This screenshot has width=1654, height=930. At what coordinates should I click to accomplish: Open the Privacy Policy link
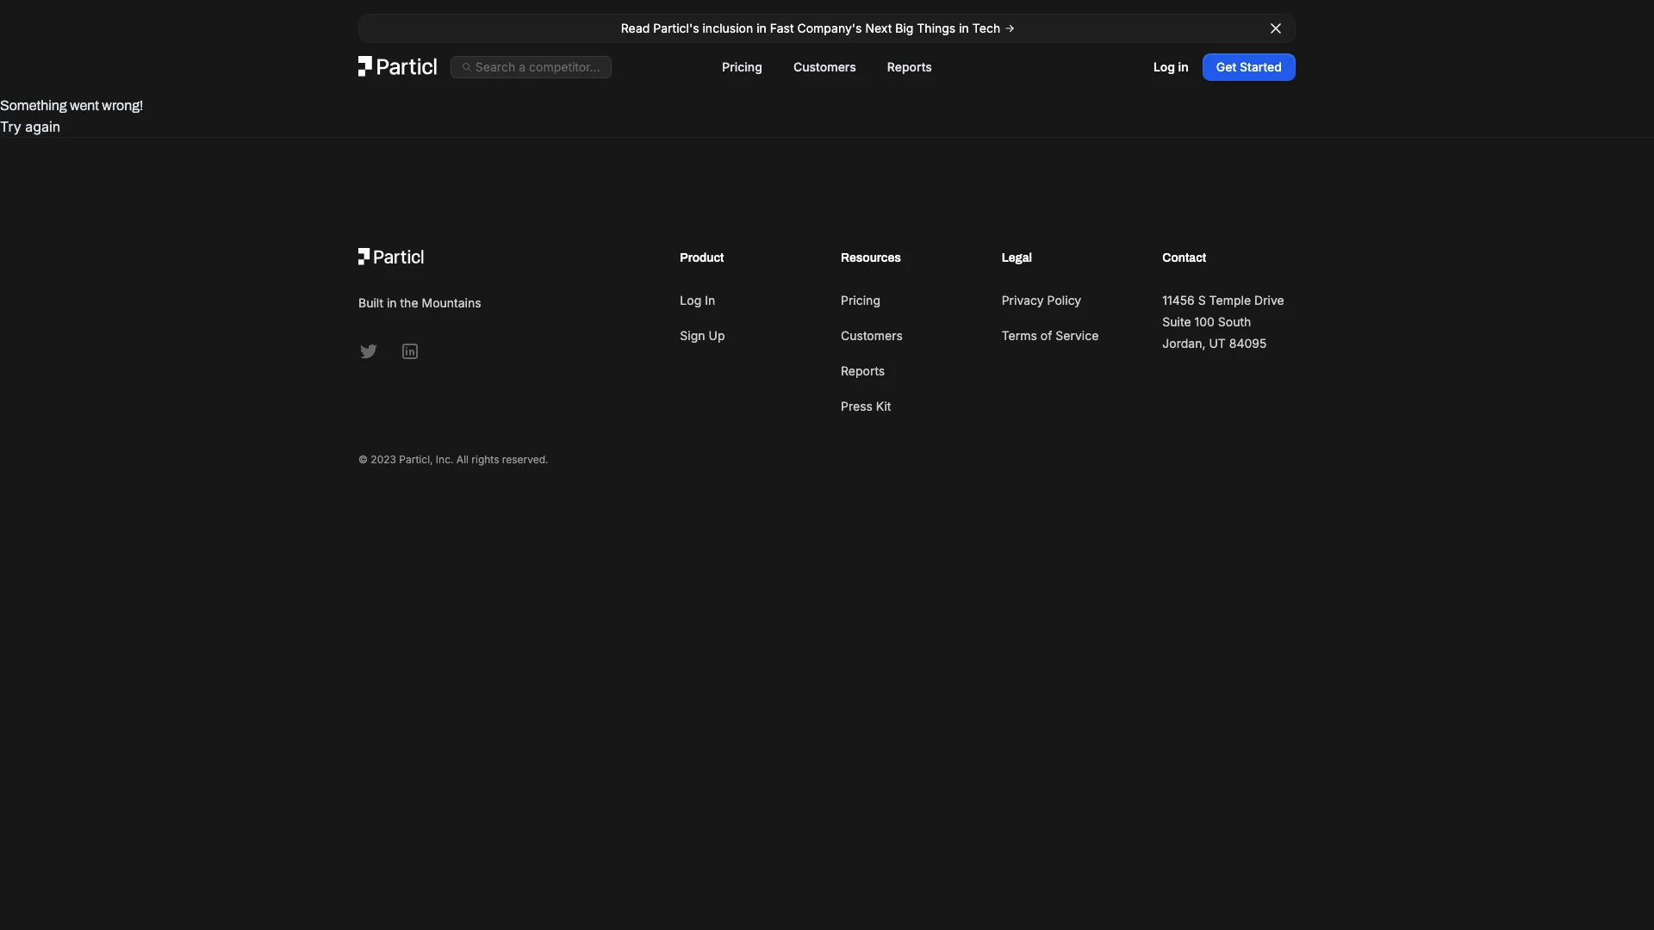click(1041, 301)
